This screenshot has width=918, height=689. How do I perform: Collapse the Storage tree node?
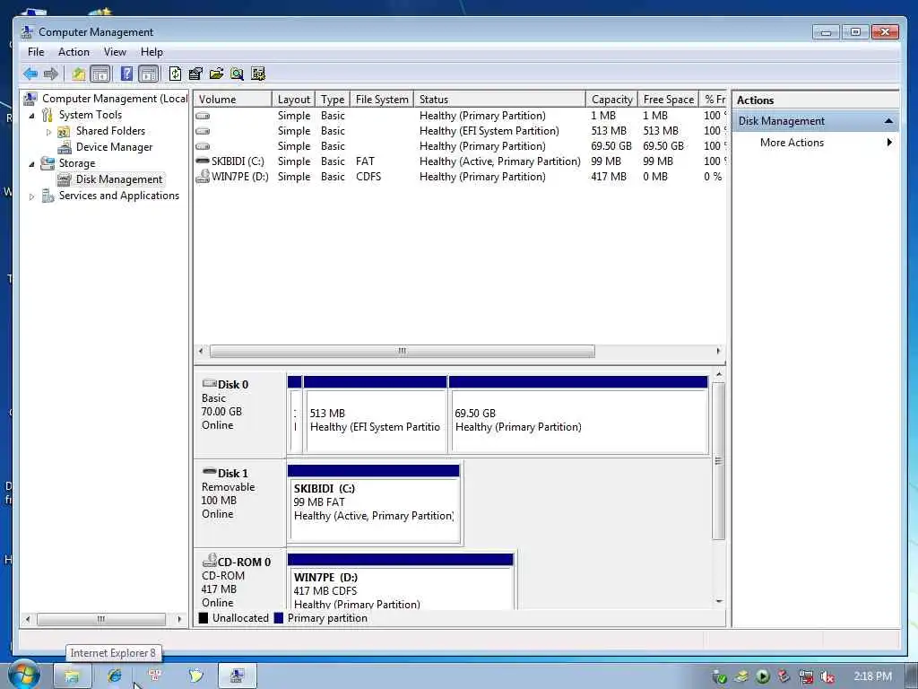point(31,164)
